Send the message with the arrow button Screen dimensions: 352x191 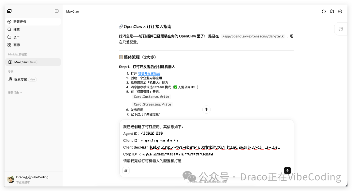click(287, 170)
